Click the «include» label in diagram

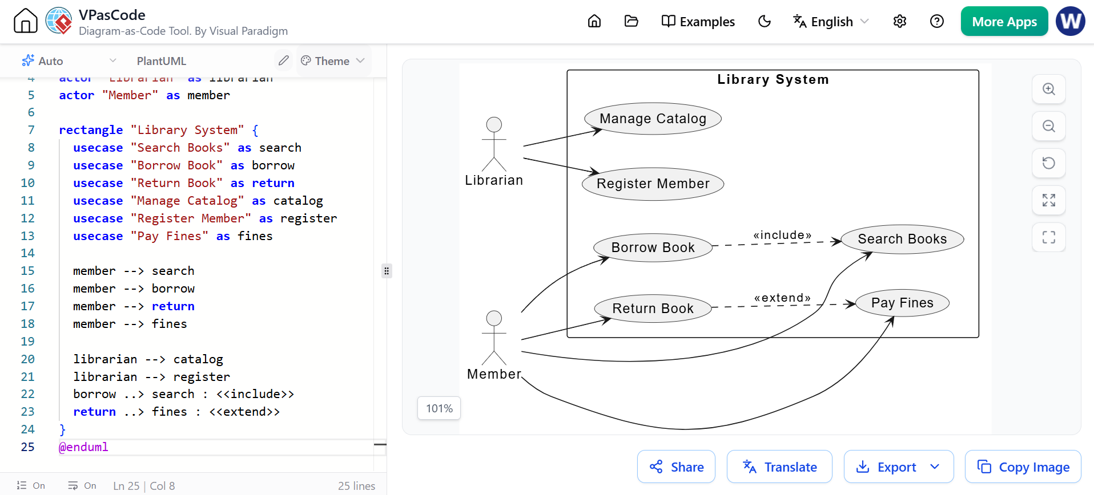click(x=782, y=235)
